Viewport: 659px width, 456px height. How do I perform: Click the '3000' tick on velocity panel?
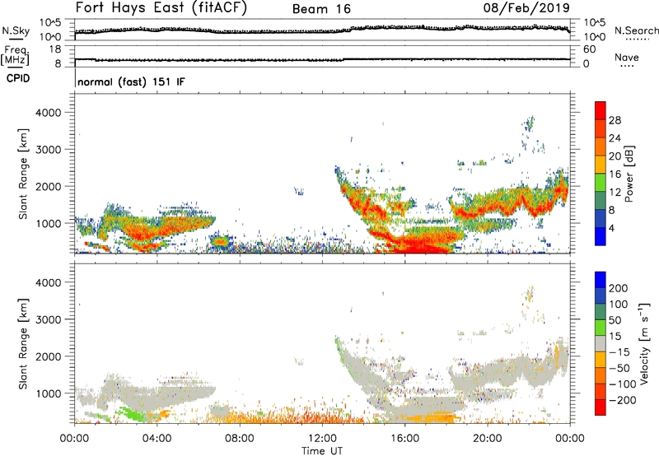pos(48,319)
